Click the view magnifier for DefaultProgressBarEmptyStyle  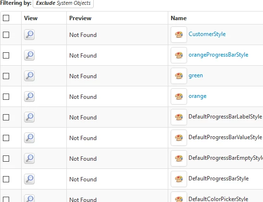coord(29,158)
